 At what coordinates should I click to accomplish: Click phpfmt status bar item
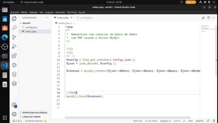pyautogui.click(x=200, y=121)
